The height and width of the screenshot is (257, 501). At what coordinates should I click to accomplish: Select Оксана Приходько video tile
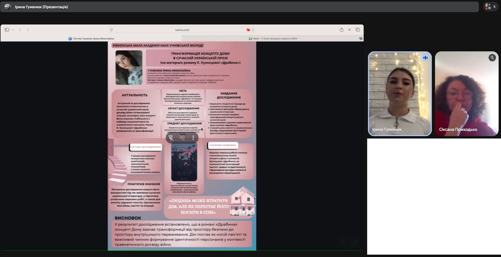pos(466,93)
